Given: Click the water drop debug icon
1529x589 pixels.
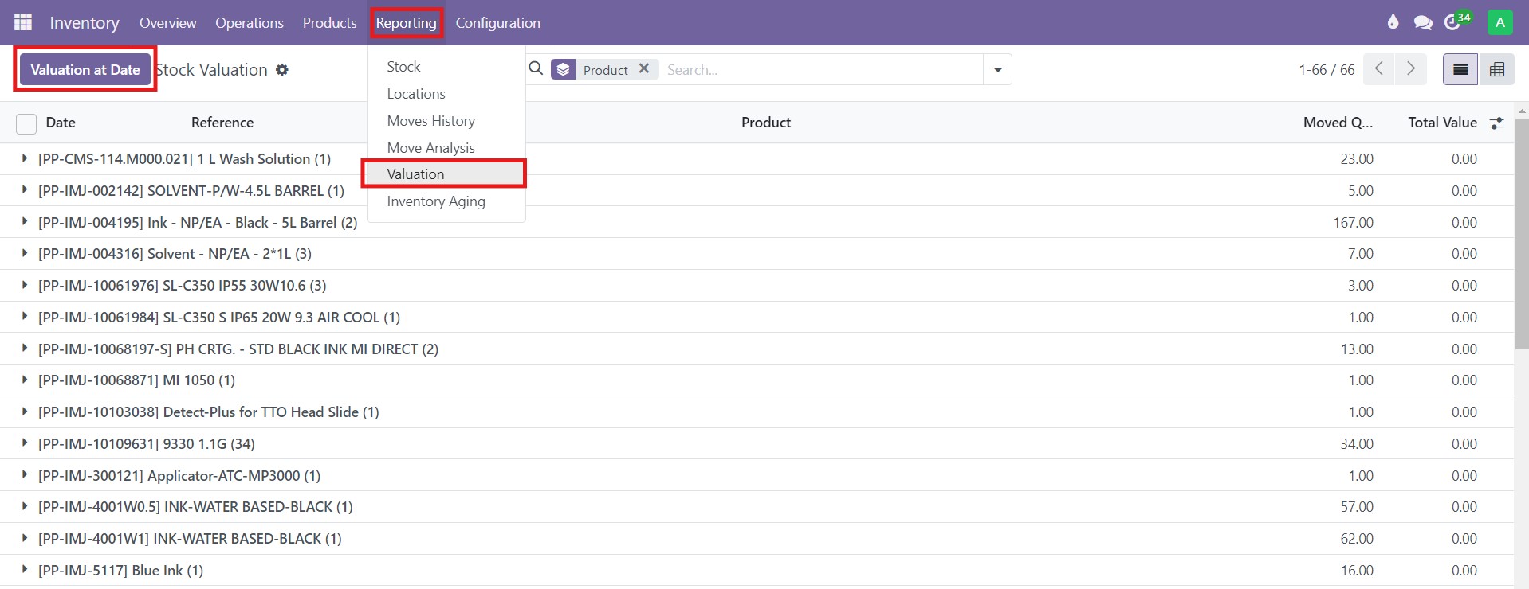Looking at the screenshot, I should point(1393,22).
